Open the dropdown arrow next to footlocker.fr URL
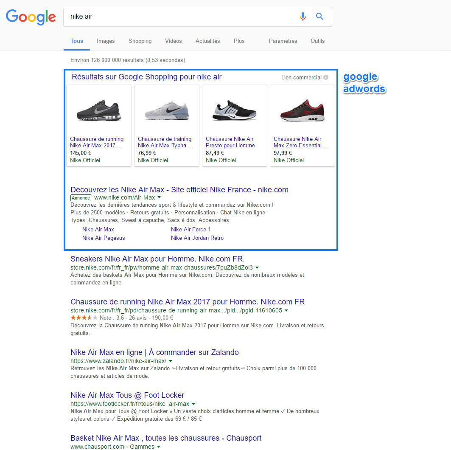Viewport: 451px width, 450px height. (193, 404)
